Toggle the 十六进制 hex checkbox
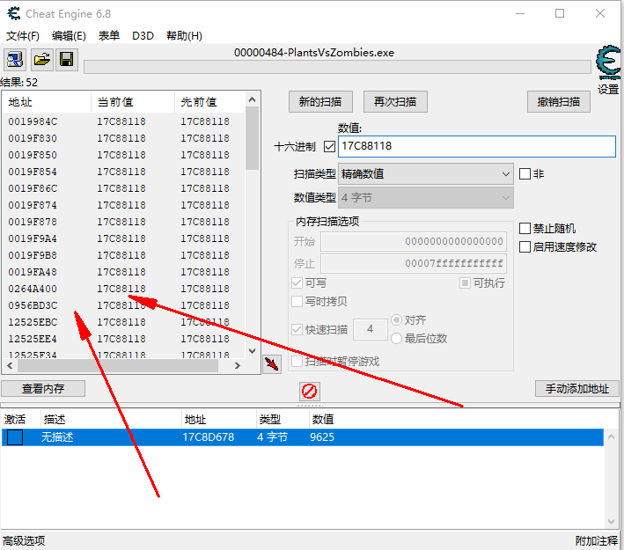This screenshot has width=624, height=550. pos(329,147)
